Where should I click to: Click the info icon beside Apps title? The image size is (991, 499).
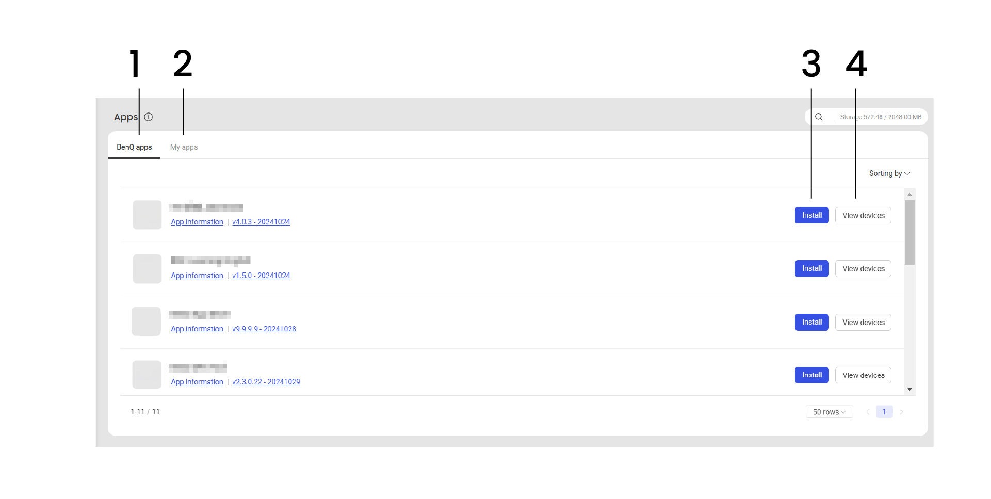[x=149, y=117]
